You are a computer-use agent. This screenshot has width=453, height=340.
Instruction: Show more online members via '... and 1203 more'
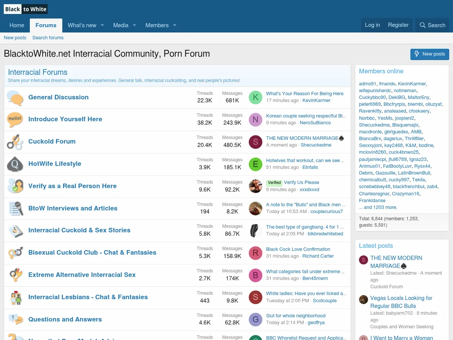[x=378, y=207]
